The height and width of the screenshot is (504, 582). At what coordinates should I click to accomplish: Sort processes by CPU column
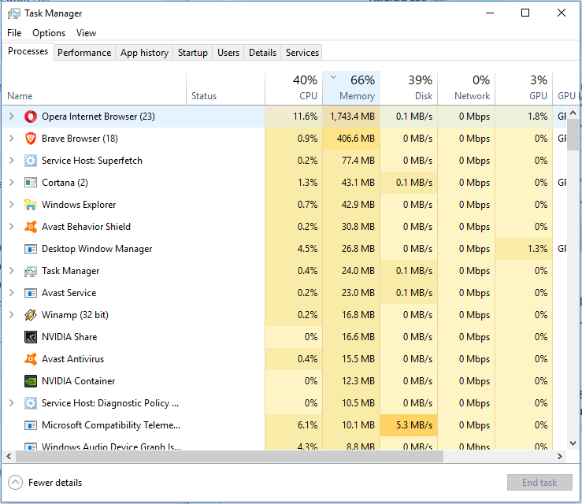point(294,88)
